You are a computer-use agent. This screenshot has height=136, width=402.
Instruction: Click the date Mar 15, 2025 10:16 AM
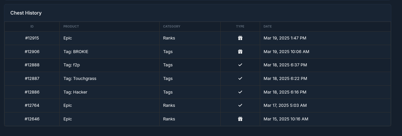[x=286, y=119]
